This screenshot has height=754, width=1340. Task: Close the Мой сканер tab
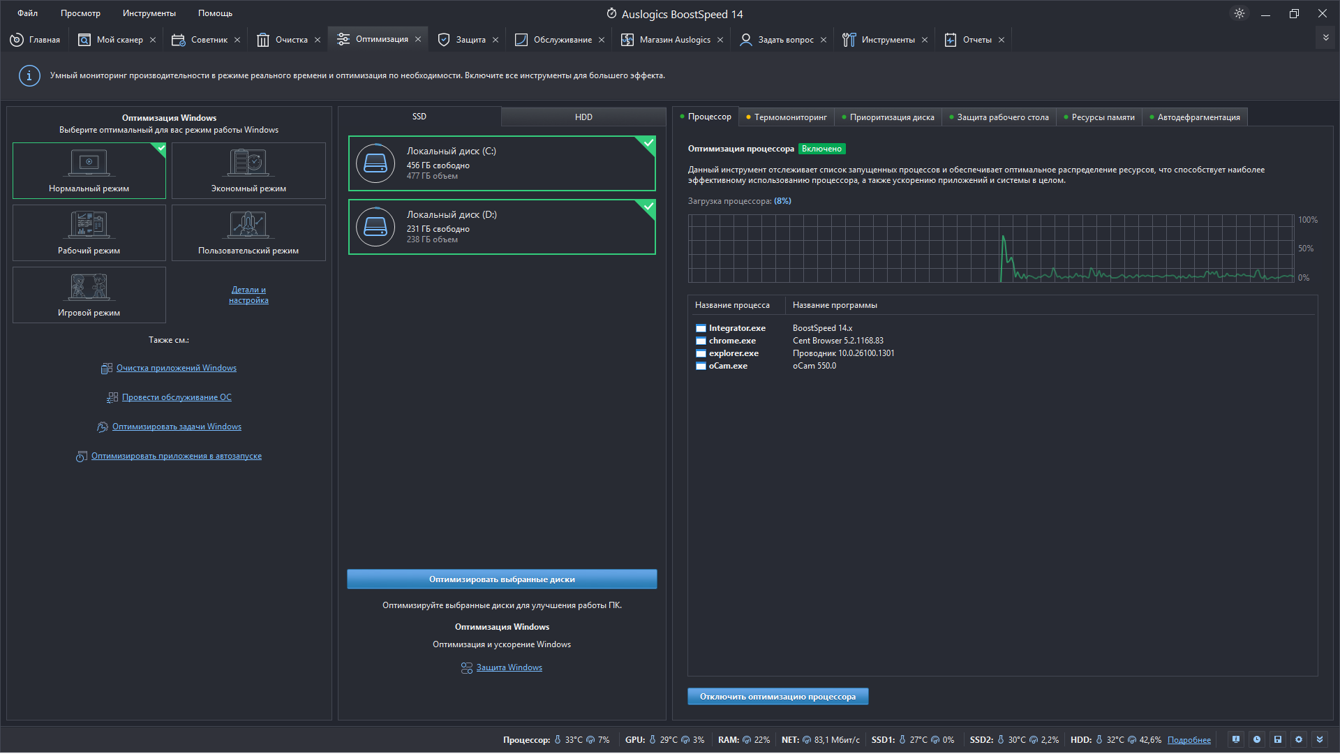[x=153, y=40]
